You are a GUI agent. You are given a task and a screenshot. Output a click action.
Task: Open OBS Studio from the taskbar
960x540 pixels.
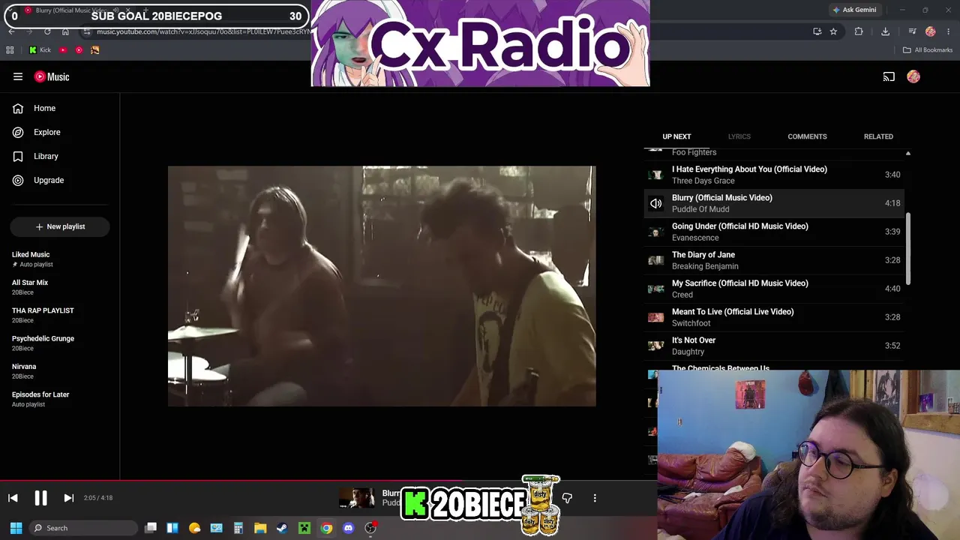pos(370,528)
